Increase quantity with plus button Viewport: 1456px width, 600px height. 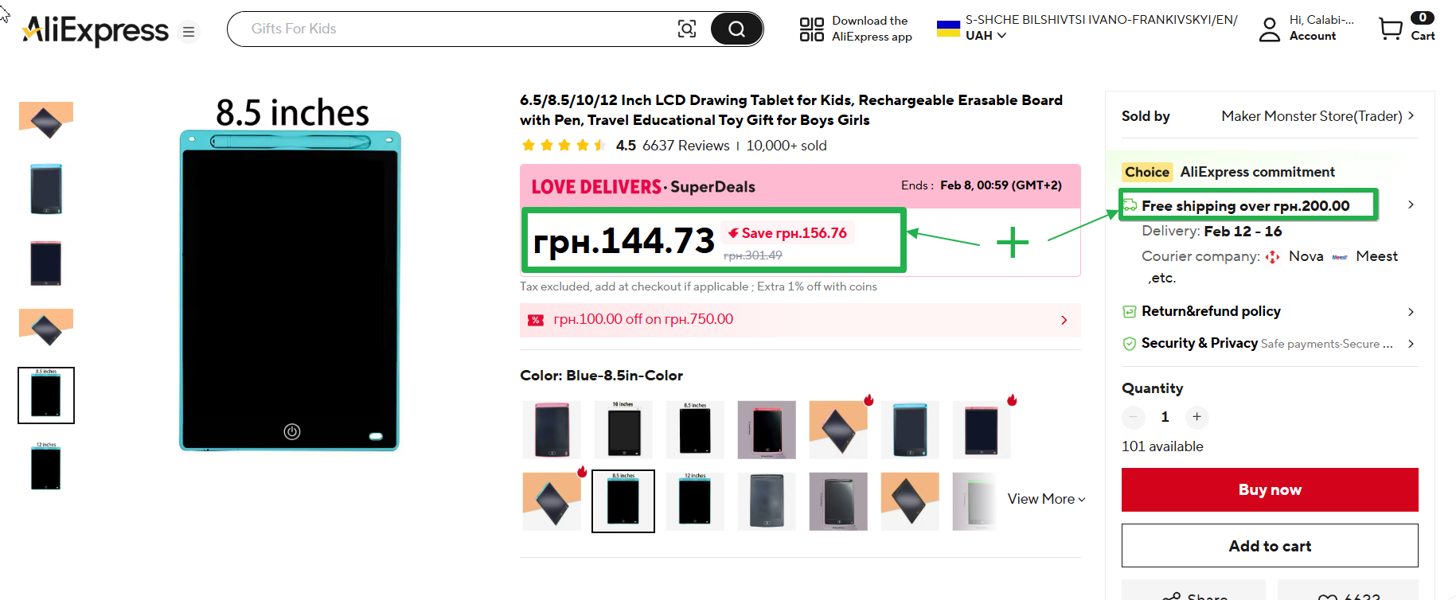(1196, 417)
